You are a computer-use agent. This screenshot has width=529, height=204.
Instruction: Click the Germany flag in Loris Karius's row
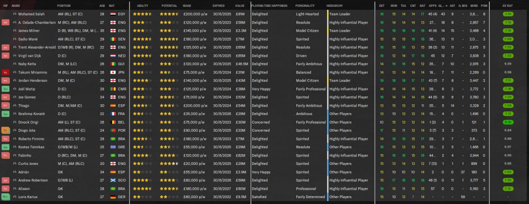(x=113, y=197)
